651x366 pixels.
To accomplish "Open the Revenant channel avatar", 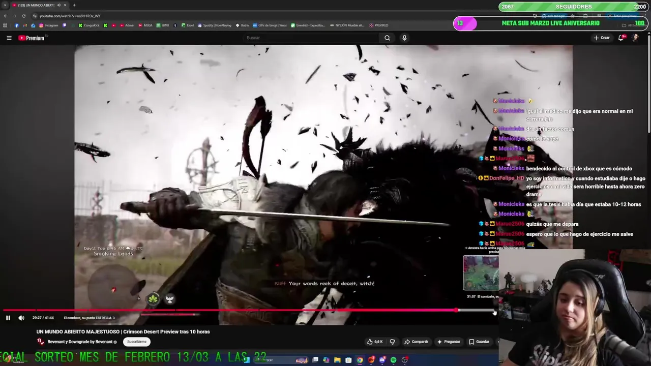I will click(x=40, y=342).
